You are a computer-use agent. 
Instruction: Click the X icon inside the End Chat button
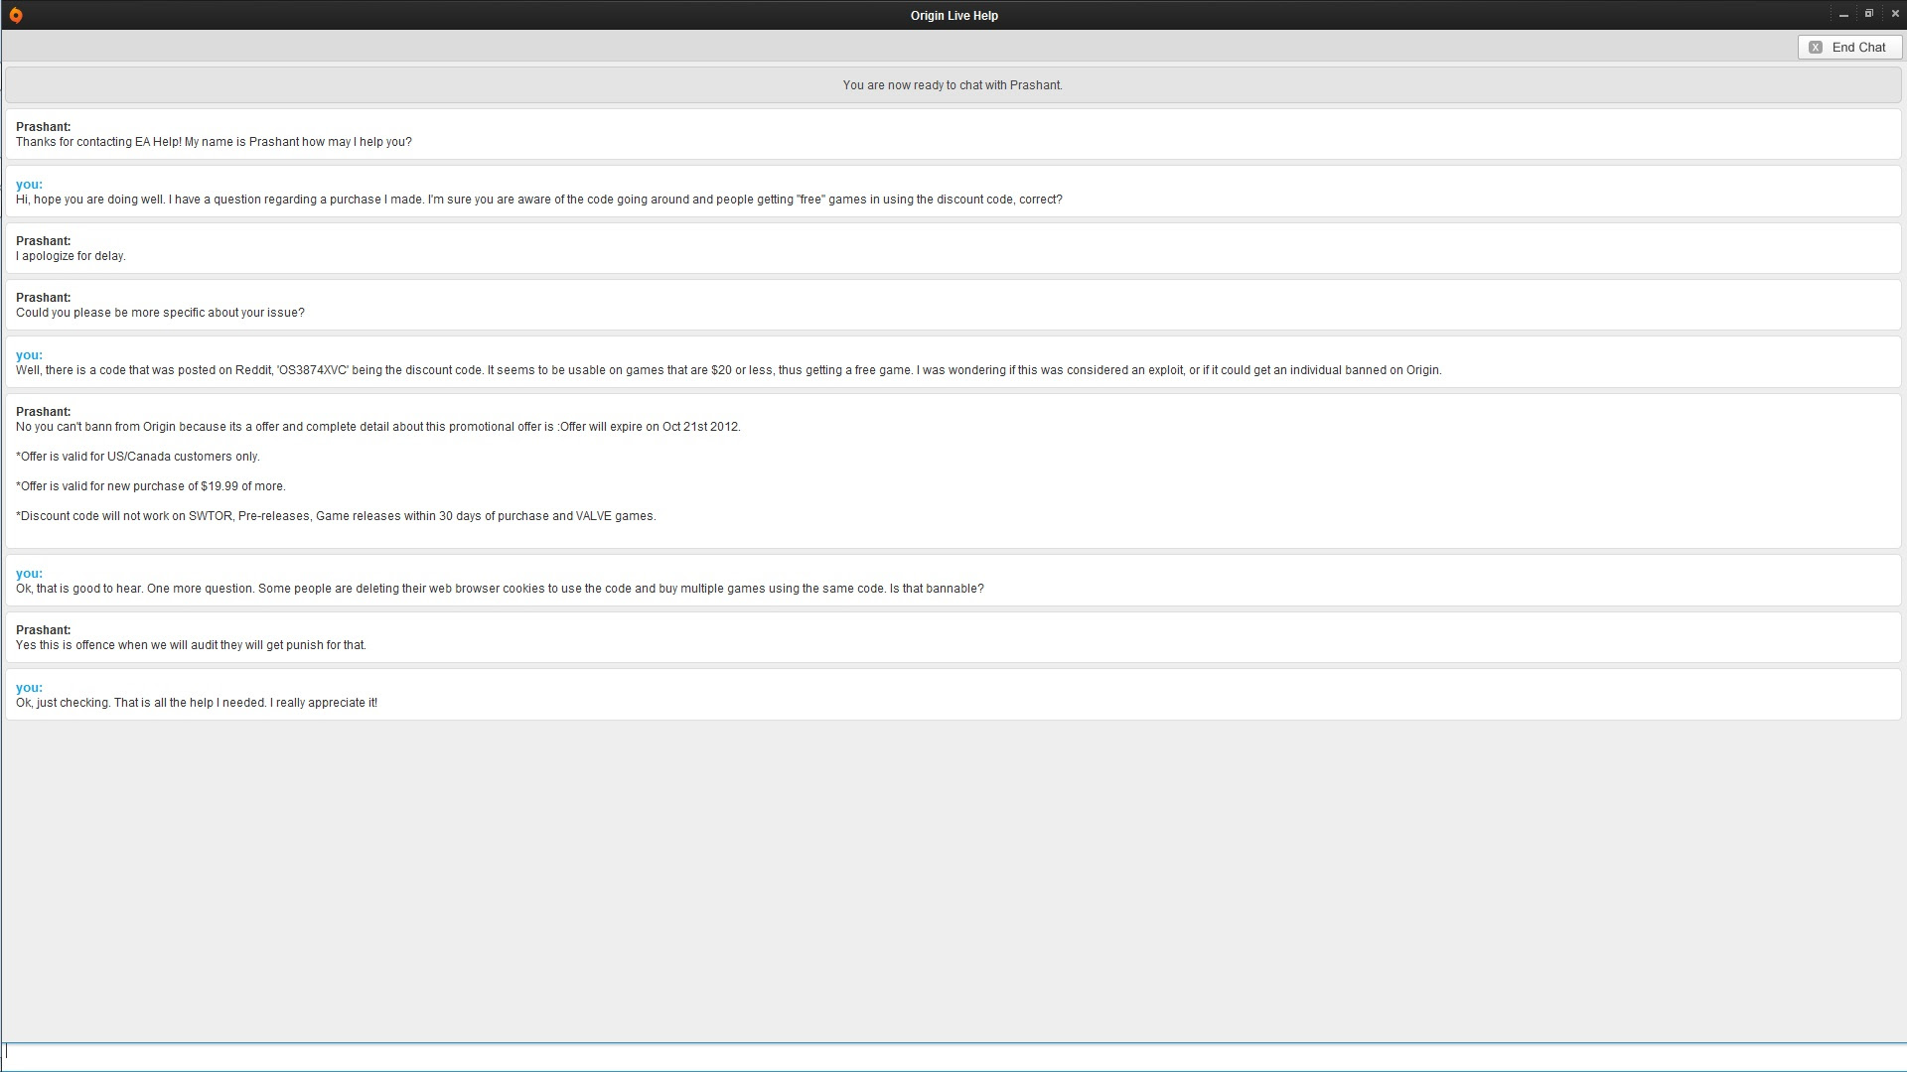pos(1816,47)
